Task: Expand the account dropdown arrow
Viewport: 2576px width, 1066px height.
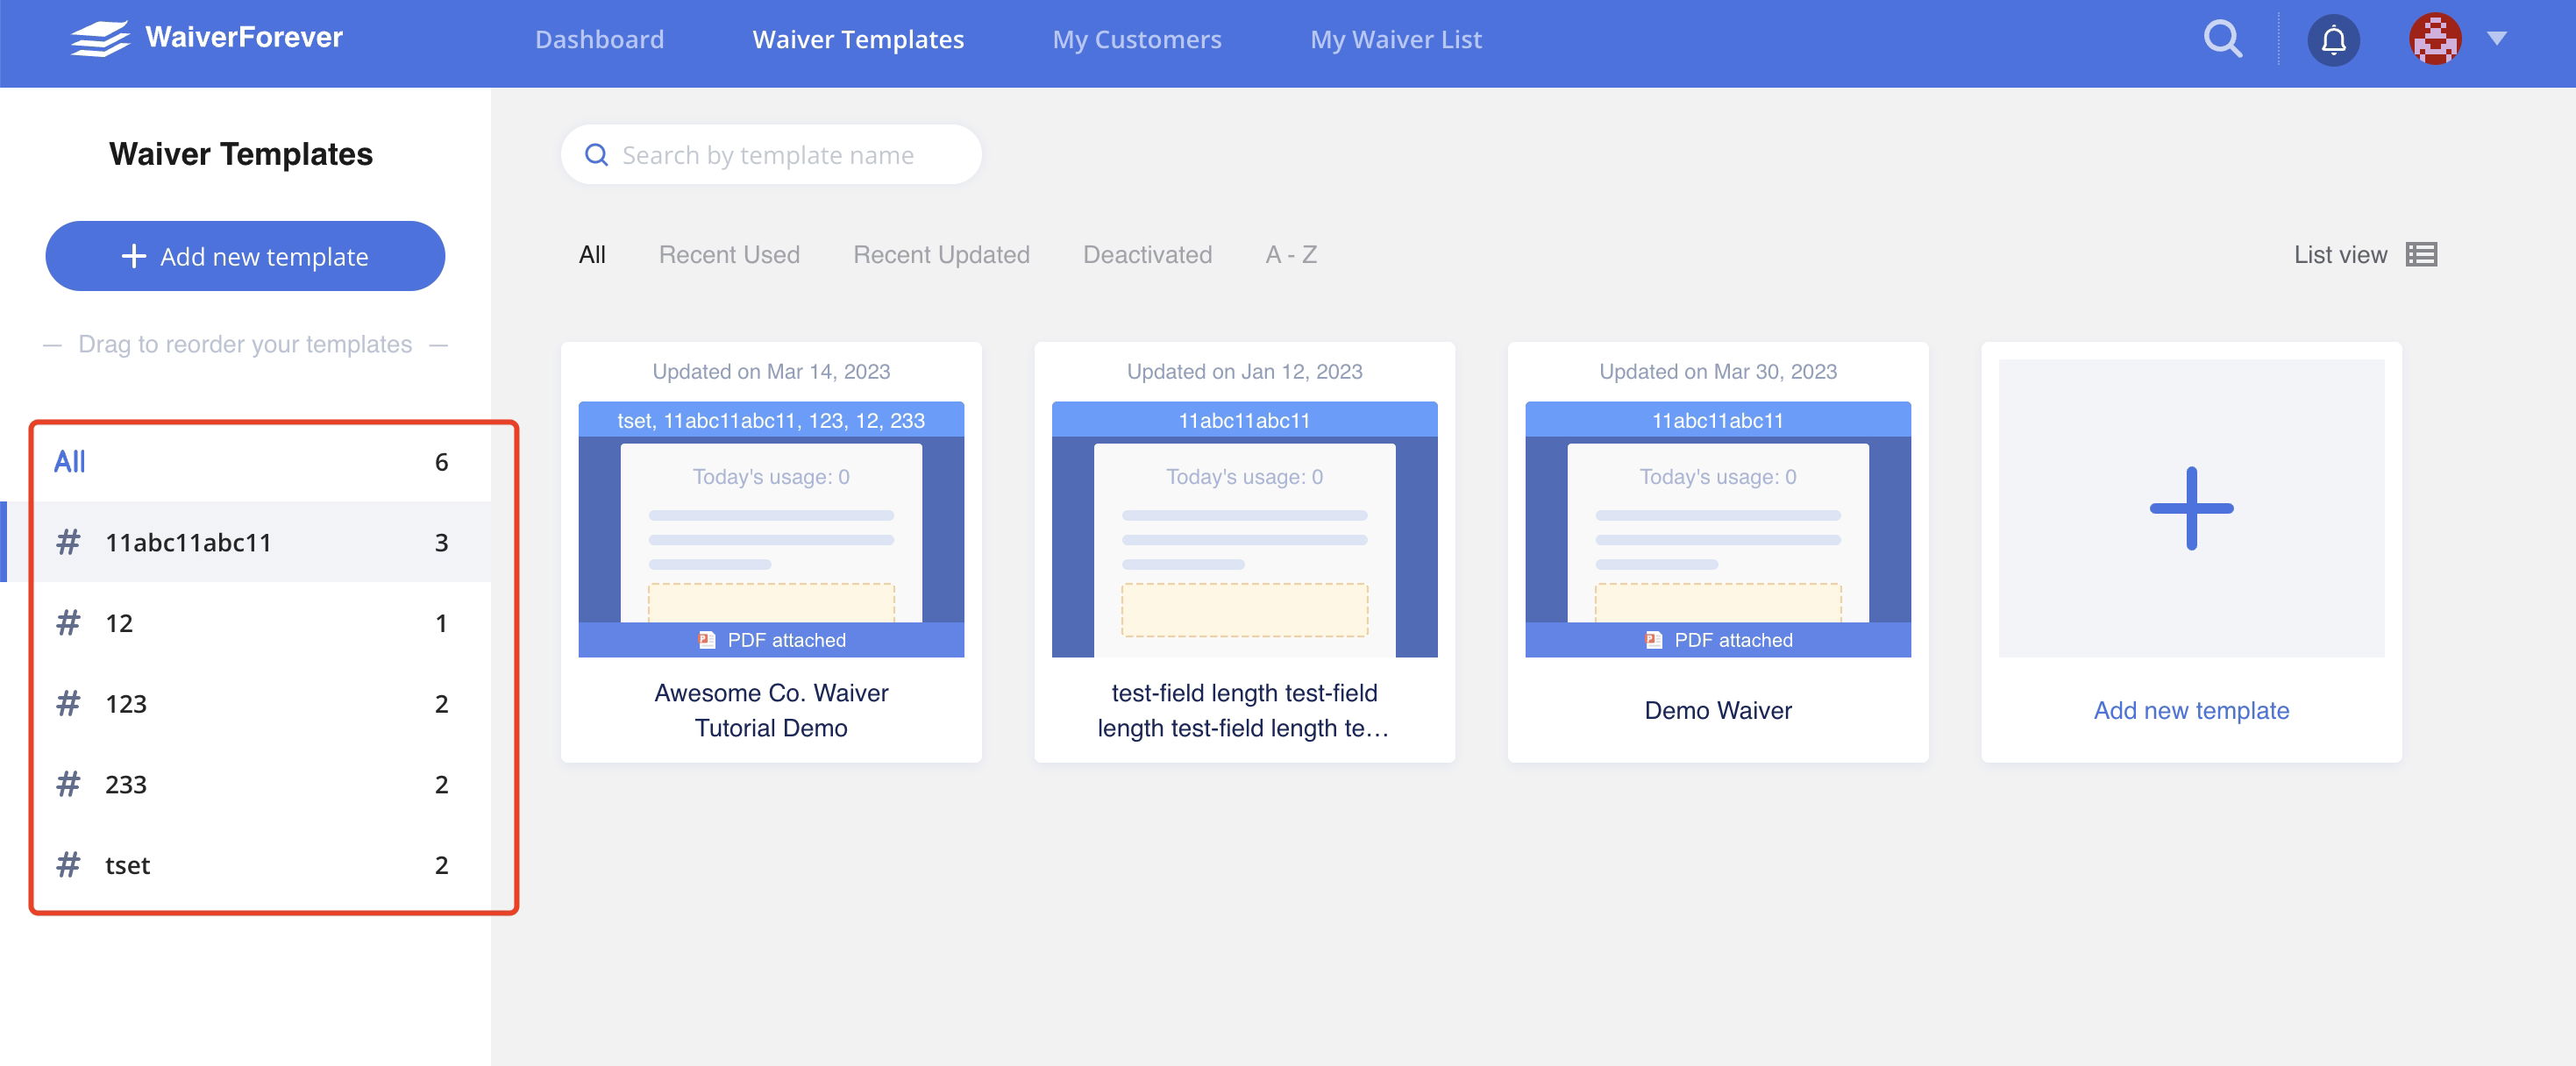Action: click(x=2496, y=39)
